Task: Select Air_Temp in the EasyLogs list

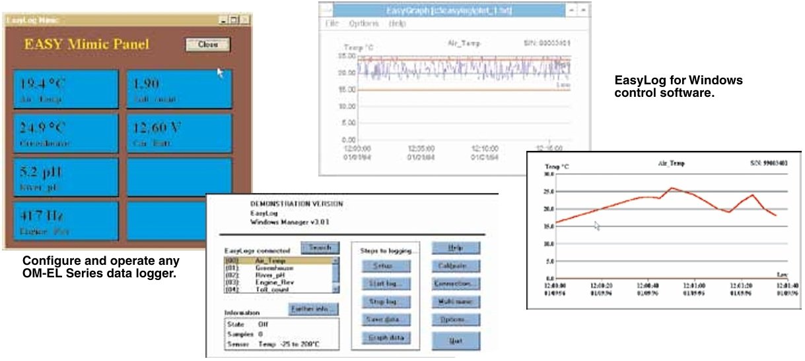Action: (x=277, y=261)
